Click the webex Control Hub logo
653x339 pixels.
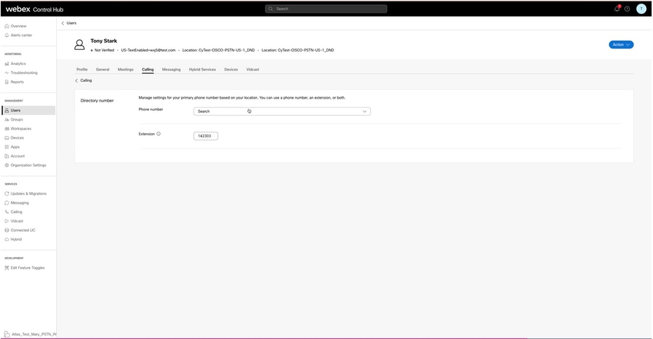click(34, 9)
